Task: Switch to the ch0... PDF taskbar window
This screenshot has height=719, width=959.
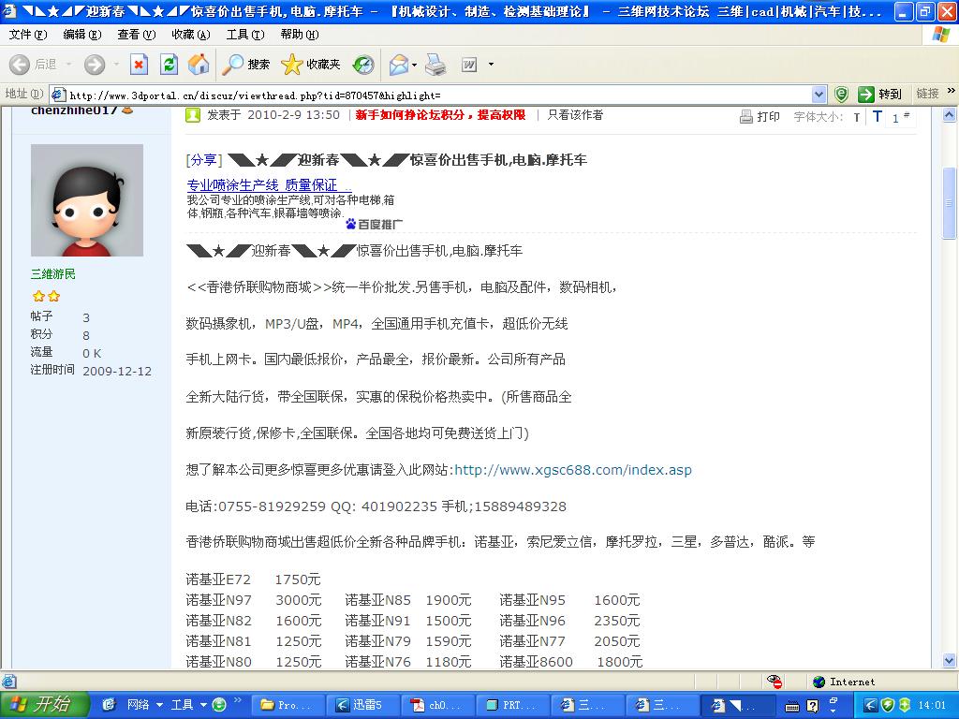Action: coord(436,705)
